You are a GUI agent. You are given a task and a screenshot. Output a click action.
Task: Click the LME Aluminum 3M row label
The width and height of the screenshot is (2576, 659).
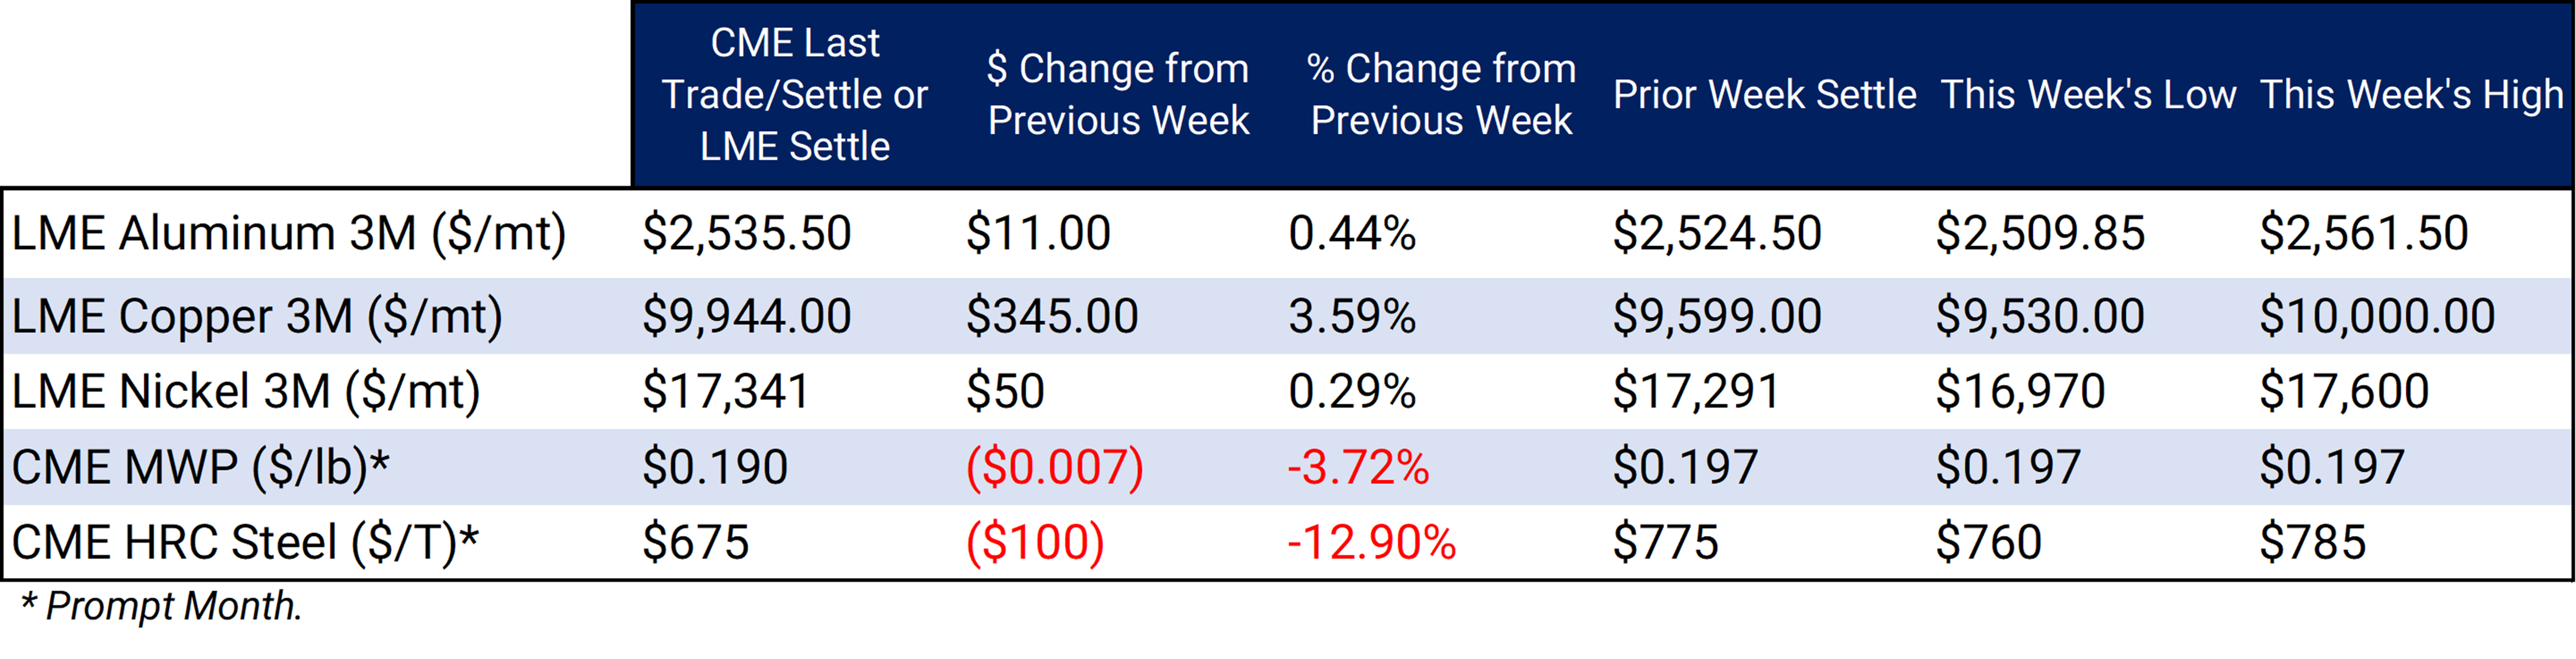coord(289,234)
